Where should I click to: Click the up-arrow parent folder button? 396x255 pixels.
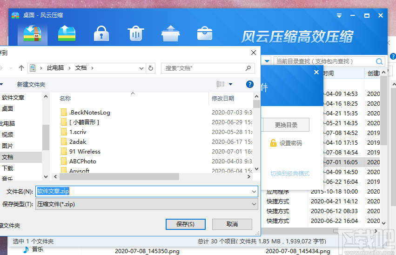coord(21,68)
